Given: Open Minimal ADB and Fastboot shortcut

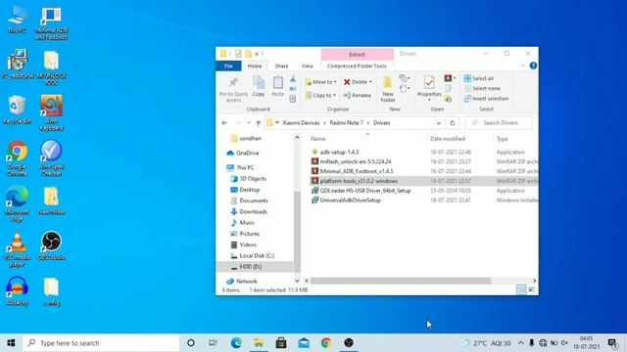Looking at the screenshot, I should (x=51, y=22).
